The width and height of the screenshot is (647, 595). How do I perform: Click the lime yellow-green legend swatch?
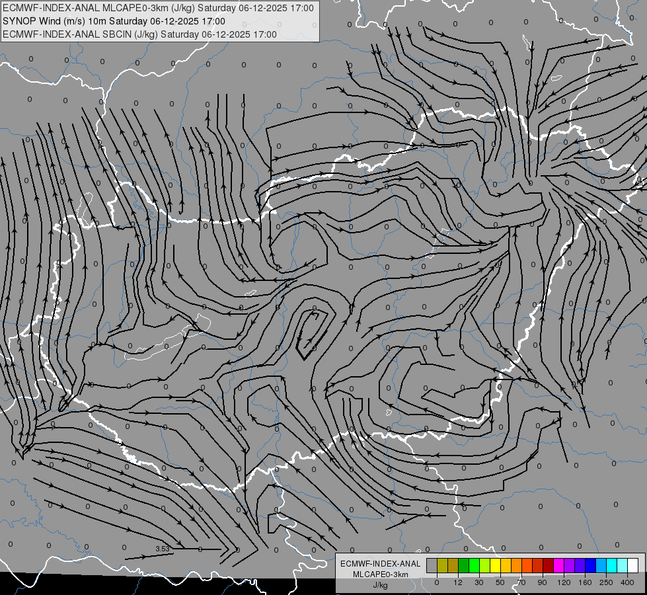point(485,565)
